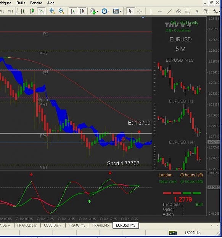This screenshot has width=222, height=238.
Task: Click connection status bars icon
Action: 173,233
